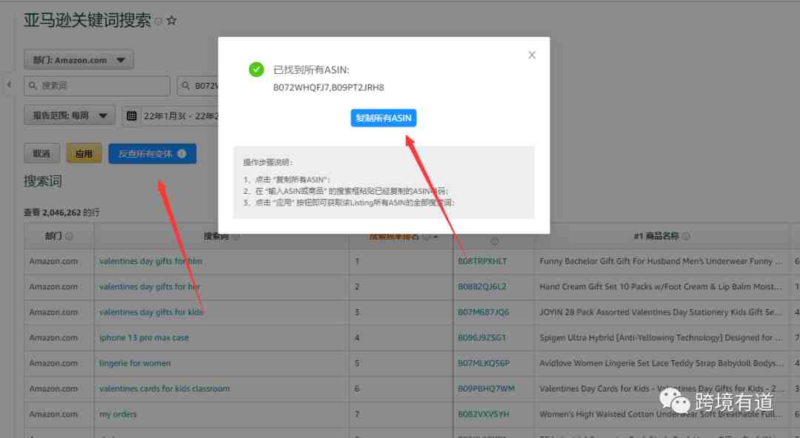The width and height of the screenshot is (800, 438).
Task: Open ASIN link B08TRPXHLT
Action: [x=482, y=261]
